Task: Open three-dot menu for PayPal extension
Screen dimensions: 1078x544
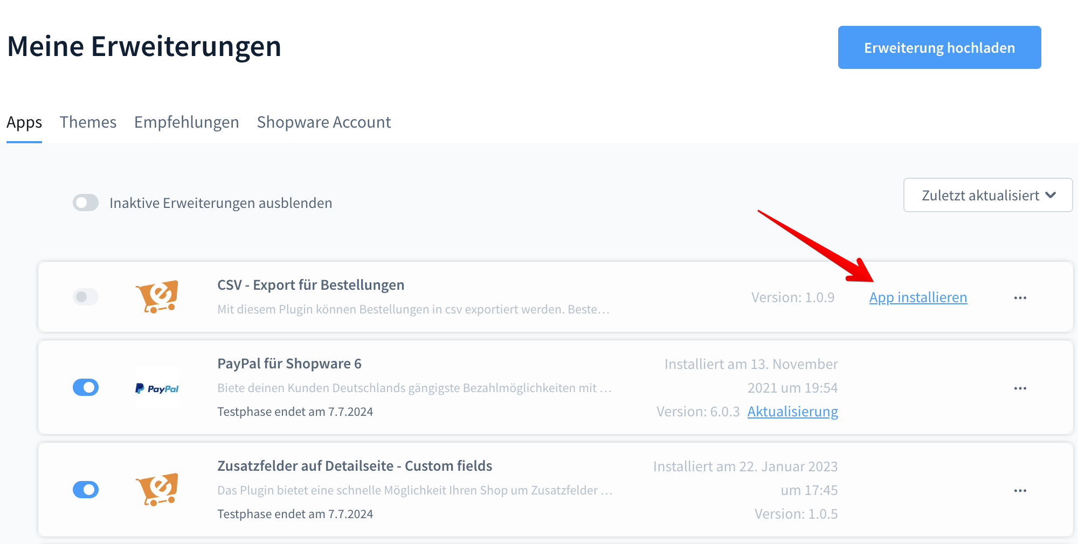Action: (1020, 388)
